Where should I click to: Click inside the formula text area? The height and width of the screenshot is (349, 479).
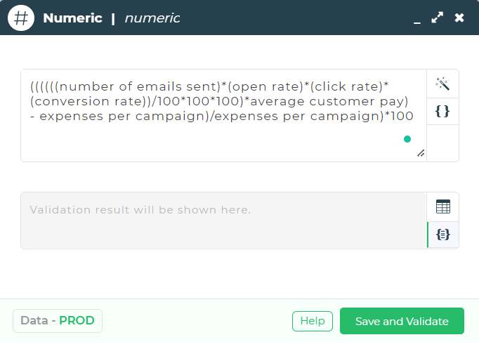pyautogui.click(x=223, y=115)
